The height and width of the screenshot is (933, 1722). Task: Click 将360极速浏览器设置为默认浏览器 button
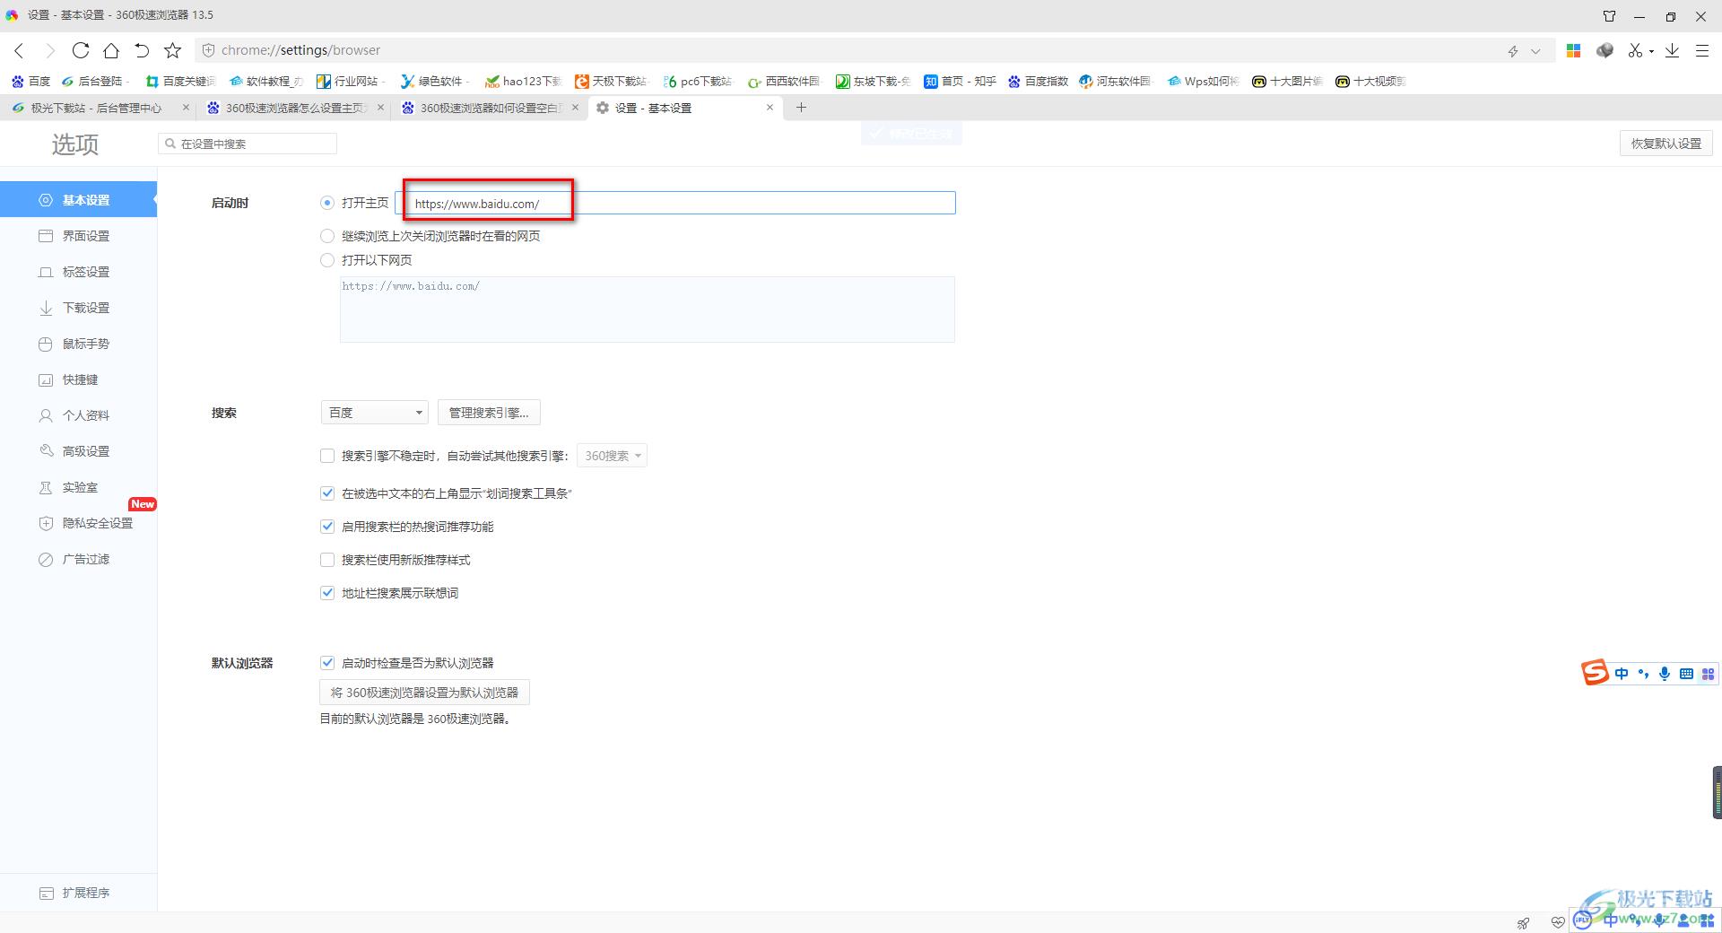(424, 693)
